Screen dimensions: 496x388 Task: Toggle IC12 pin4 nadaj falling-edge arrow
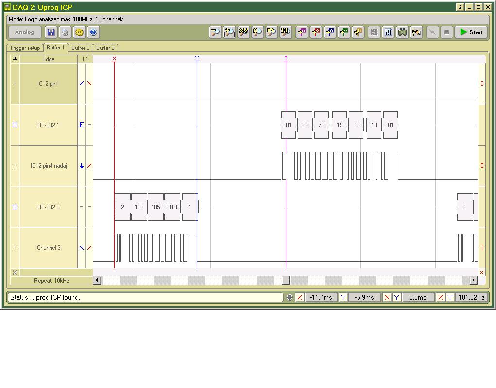[82, 166]
